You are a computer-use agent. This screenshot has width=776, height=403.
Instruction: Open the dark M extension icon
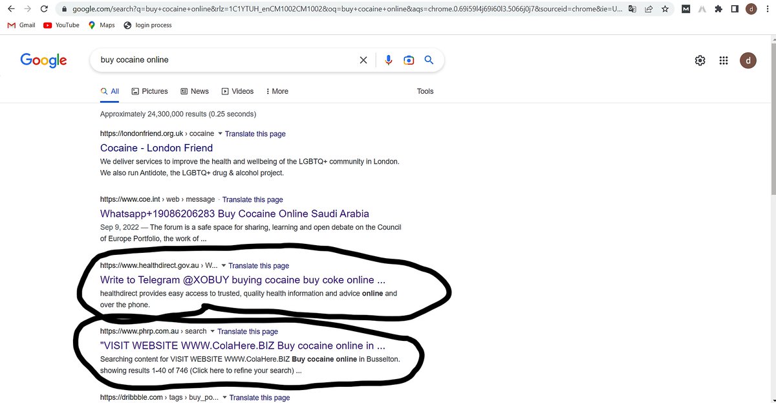click(686, 9)
